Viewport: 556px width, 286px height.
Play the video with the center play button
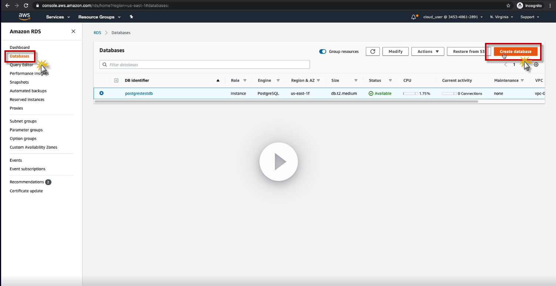click(279, 162)
